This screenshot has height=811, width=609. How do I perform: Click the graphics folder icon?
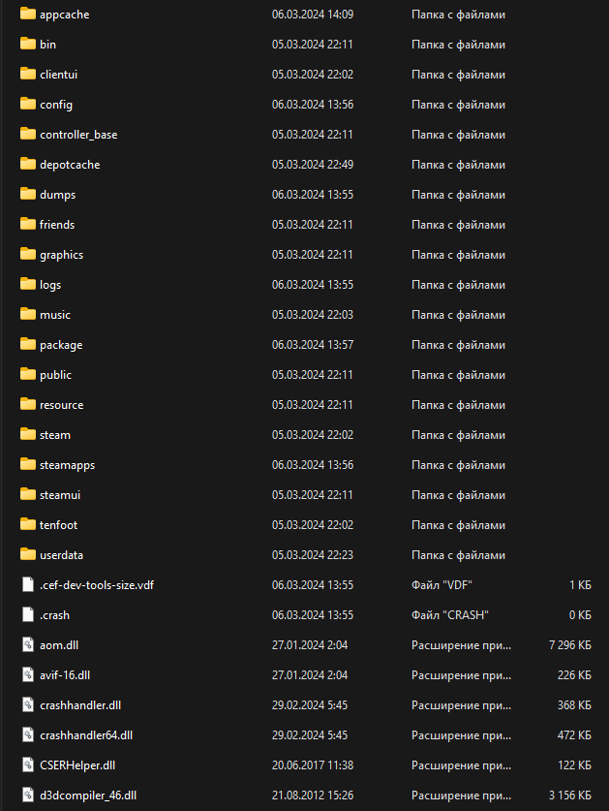(x=28, y=254)
